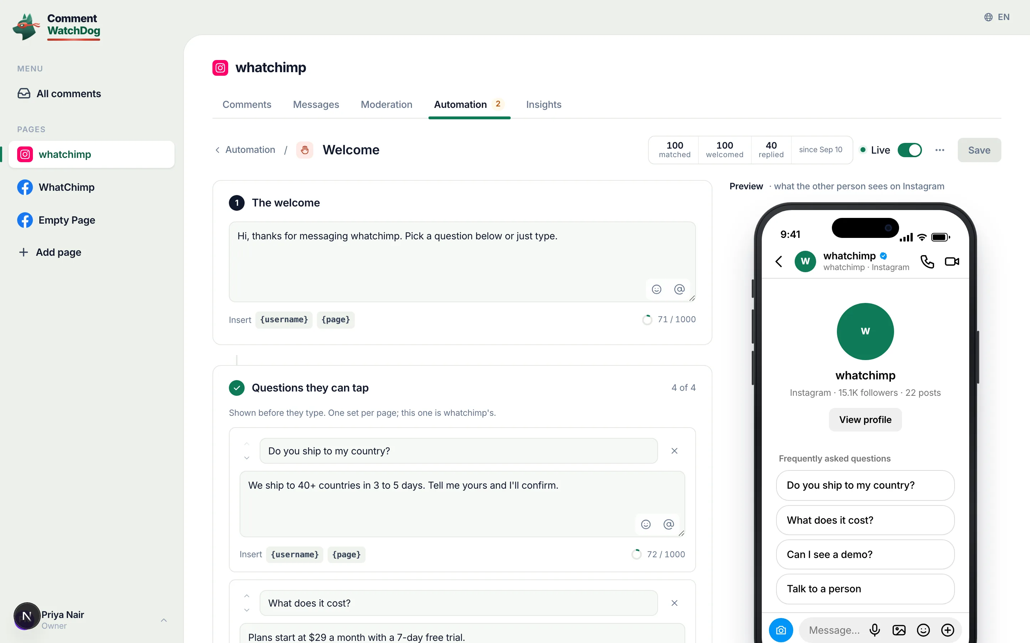This screenshot has width=1030, height=643.
Task: Click verified badge next to whatchimp
Action: pos(884,256)
